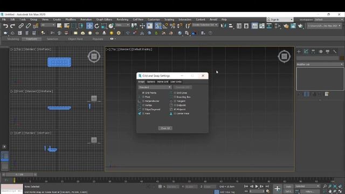This screenshot has height=194, width=345.
Task: Open the project path dropdown
Action: click(x=324, y=26)
